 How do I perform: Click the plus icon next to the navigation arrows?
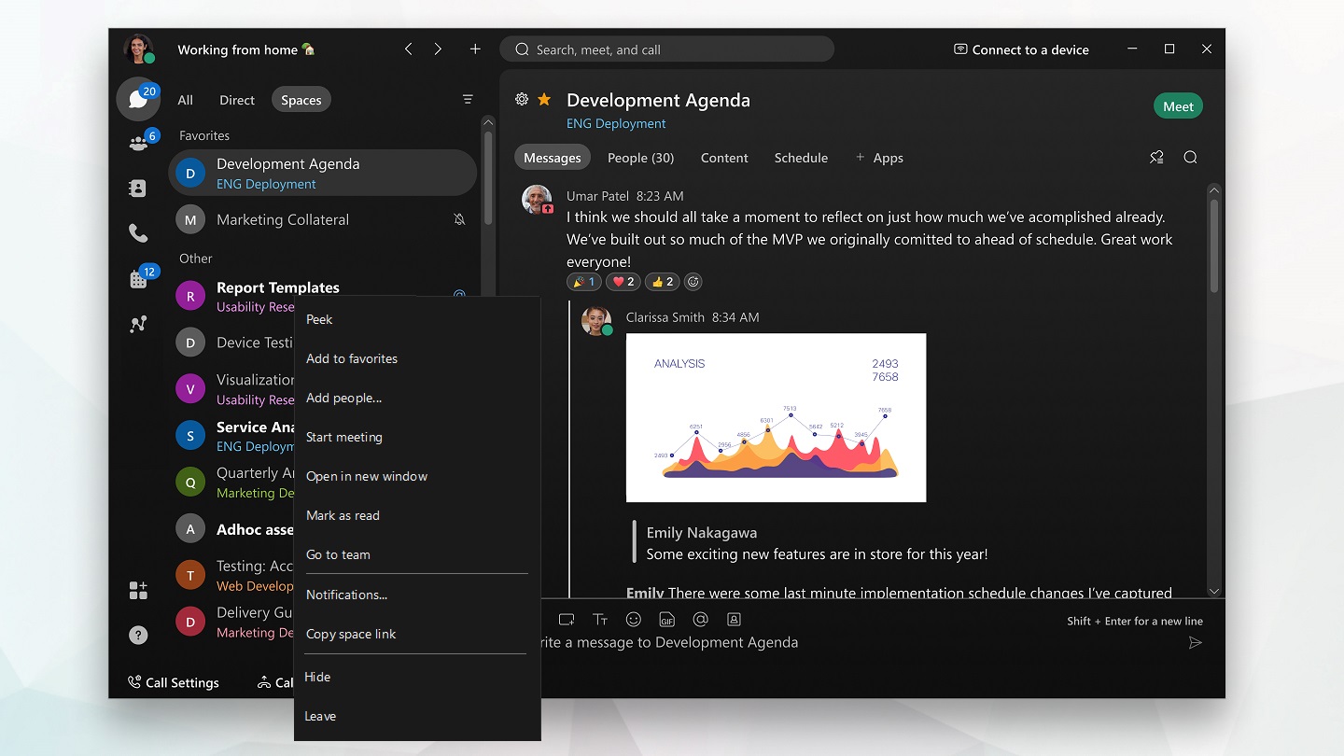(475, 49)
